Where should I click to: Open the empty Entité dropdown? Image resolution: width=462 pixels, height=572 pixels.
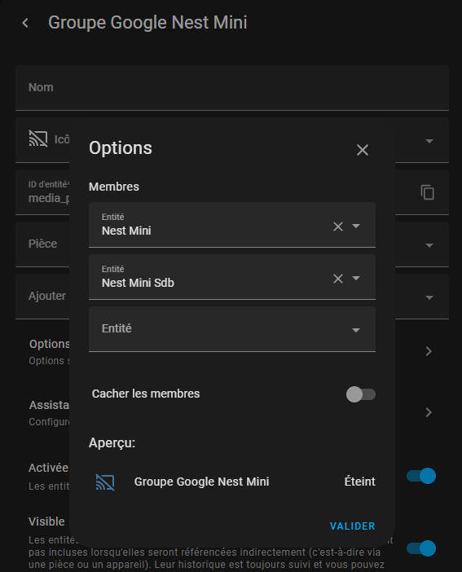232,329
